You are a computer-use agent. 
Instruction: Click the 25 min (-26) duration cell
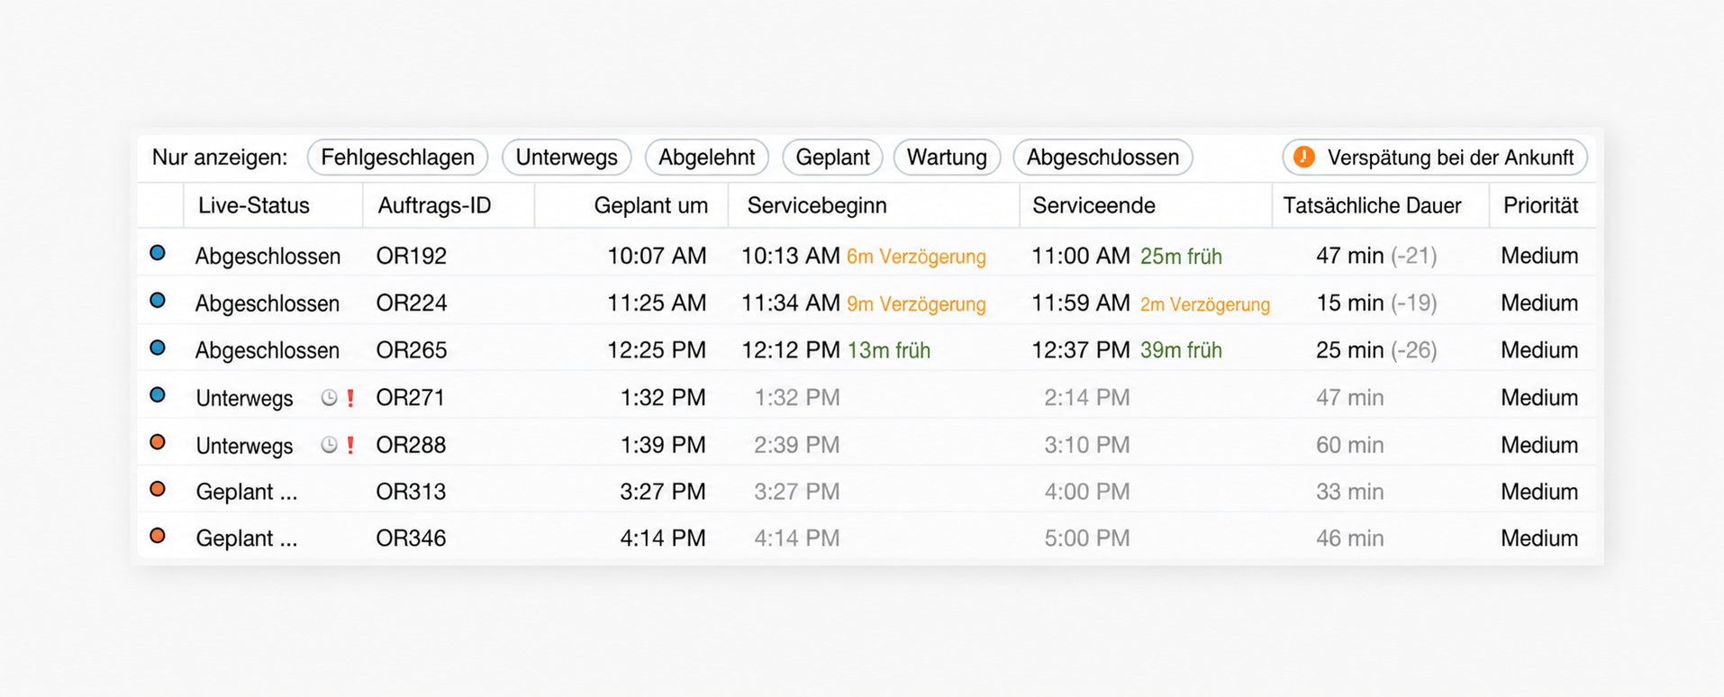(x=1376, y=350)
